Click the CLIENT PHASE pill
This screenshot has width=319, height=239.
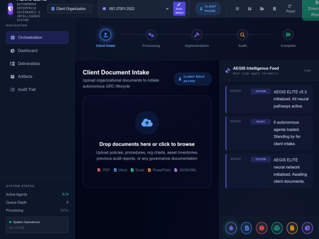[208, 9]
